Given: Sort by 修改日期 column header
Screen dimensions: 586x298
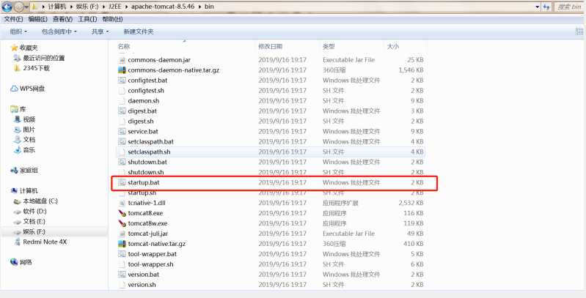Looking at the screenshot, I should coord(270,46).
